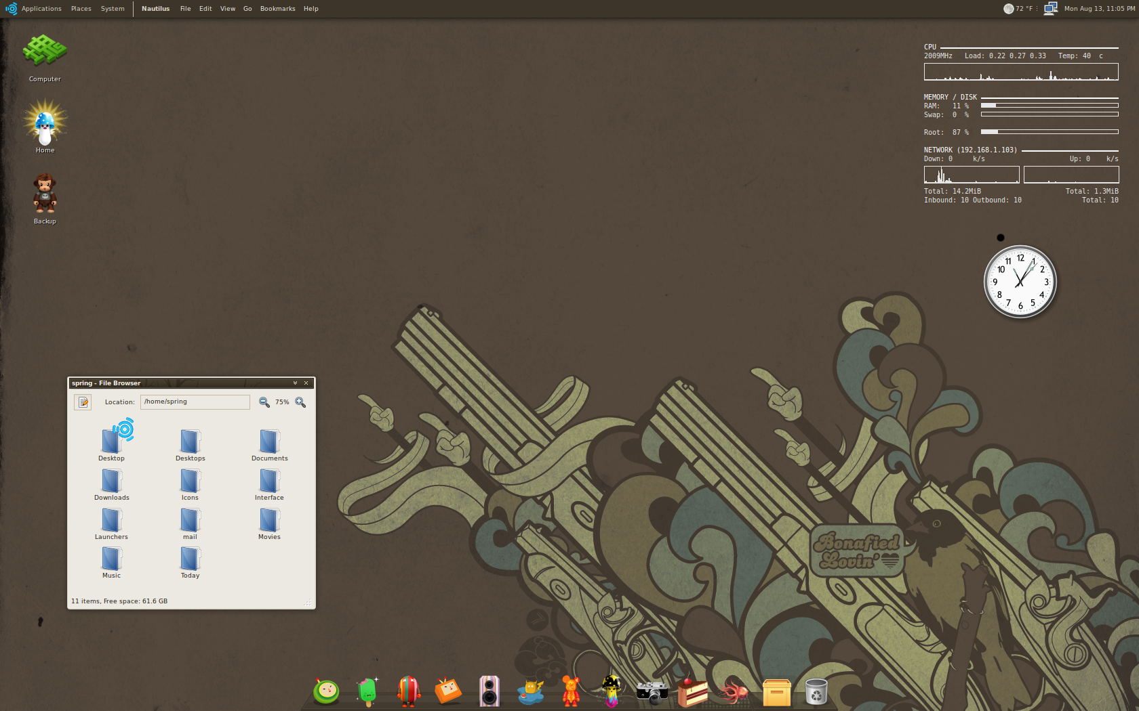Click the /home/spring location field

tap(195, 402)
